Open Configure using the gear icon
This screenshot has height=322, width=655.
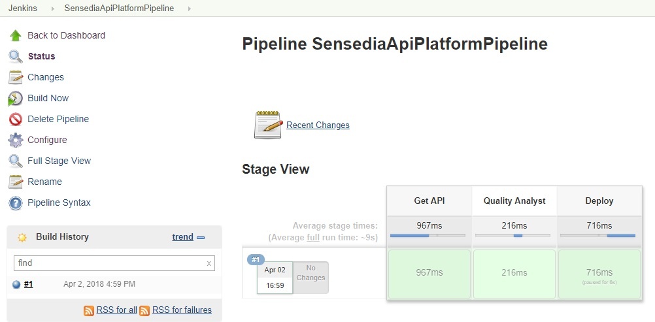tap(16, 140)
